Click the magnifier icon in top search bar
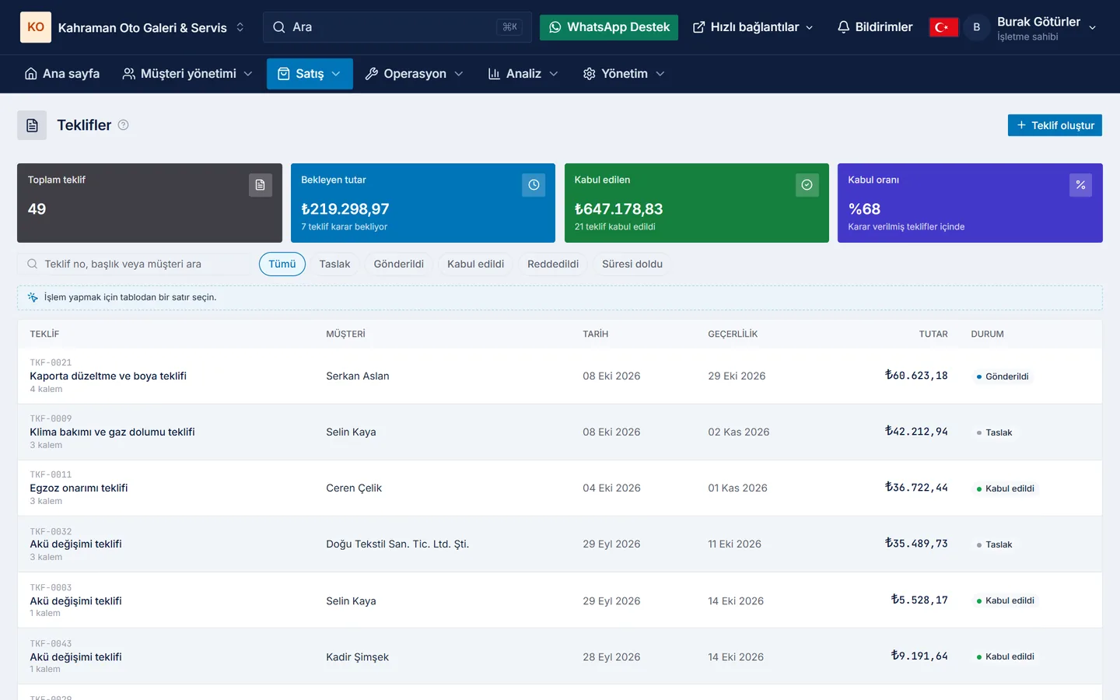Screen dimensions: 1120x700 coord(278,27)
